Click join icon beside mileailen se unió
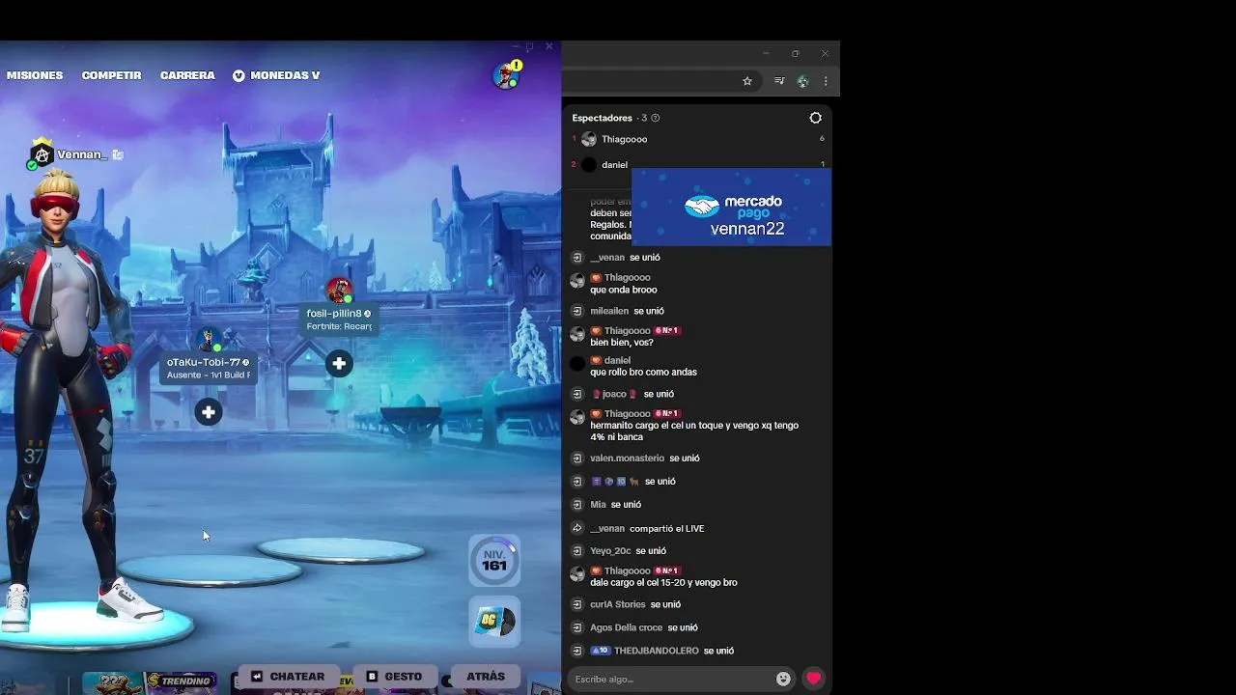 577,311
